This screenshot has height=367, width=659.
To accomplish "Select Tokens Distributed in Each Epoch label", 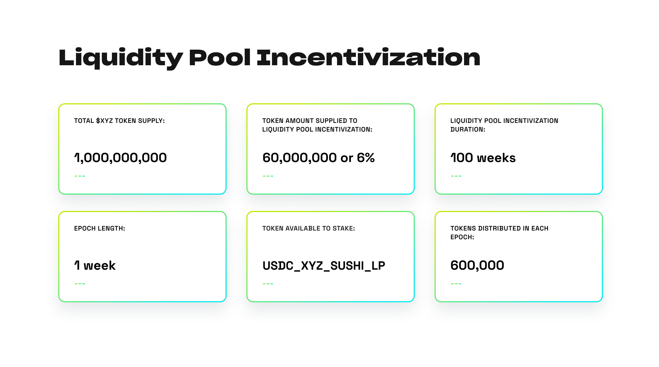I will (499, 233).
